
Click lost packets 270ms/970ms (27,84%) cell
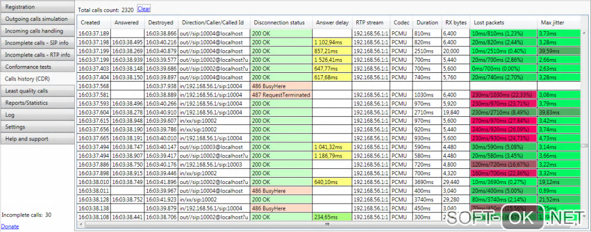coord(504,121)
